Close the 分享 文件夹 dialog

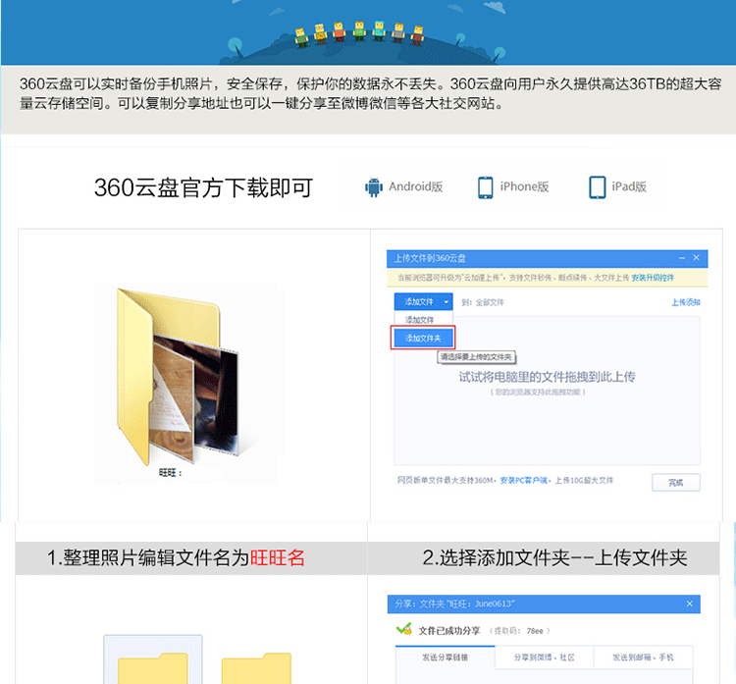click(x=690, y=604)
